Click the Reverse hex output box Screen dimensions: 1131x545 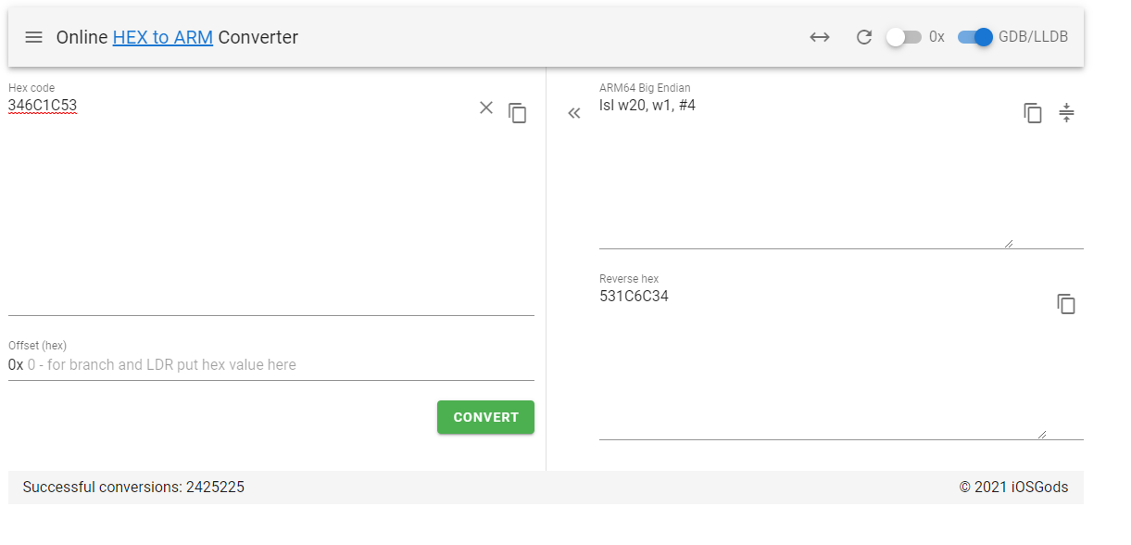[x=823, y=362]
